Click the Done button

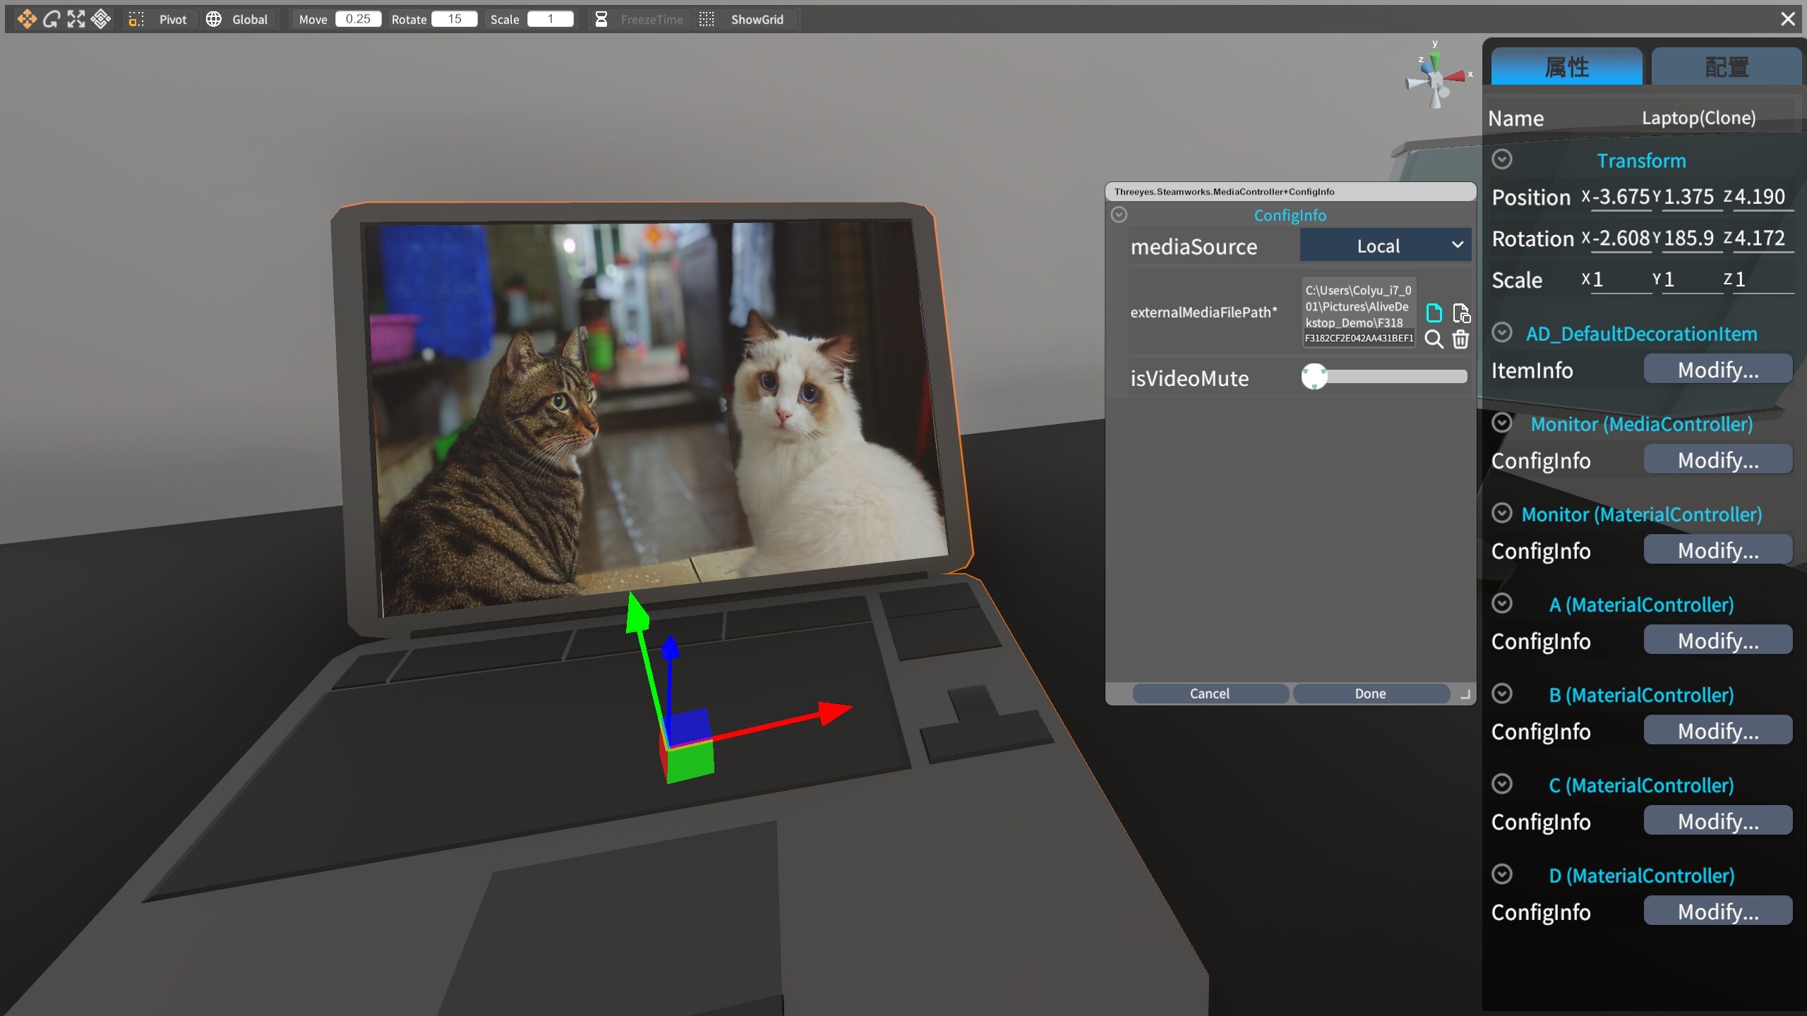[x=1370, y=694]
